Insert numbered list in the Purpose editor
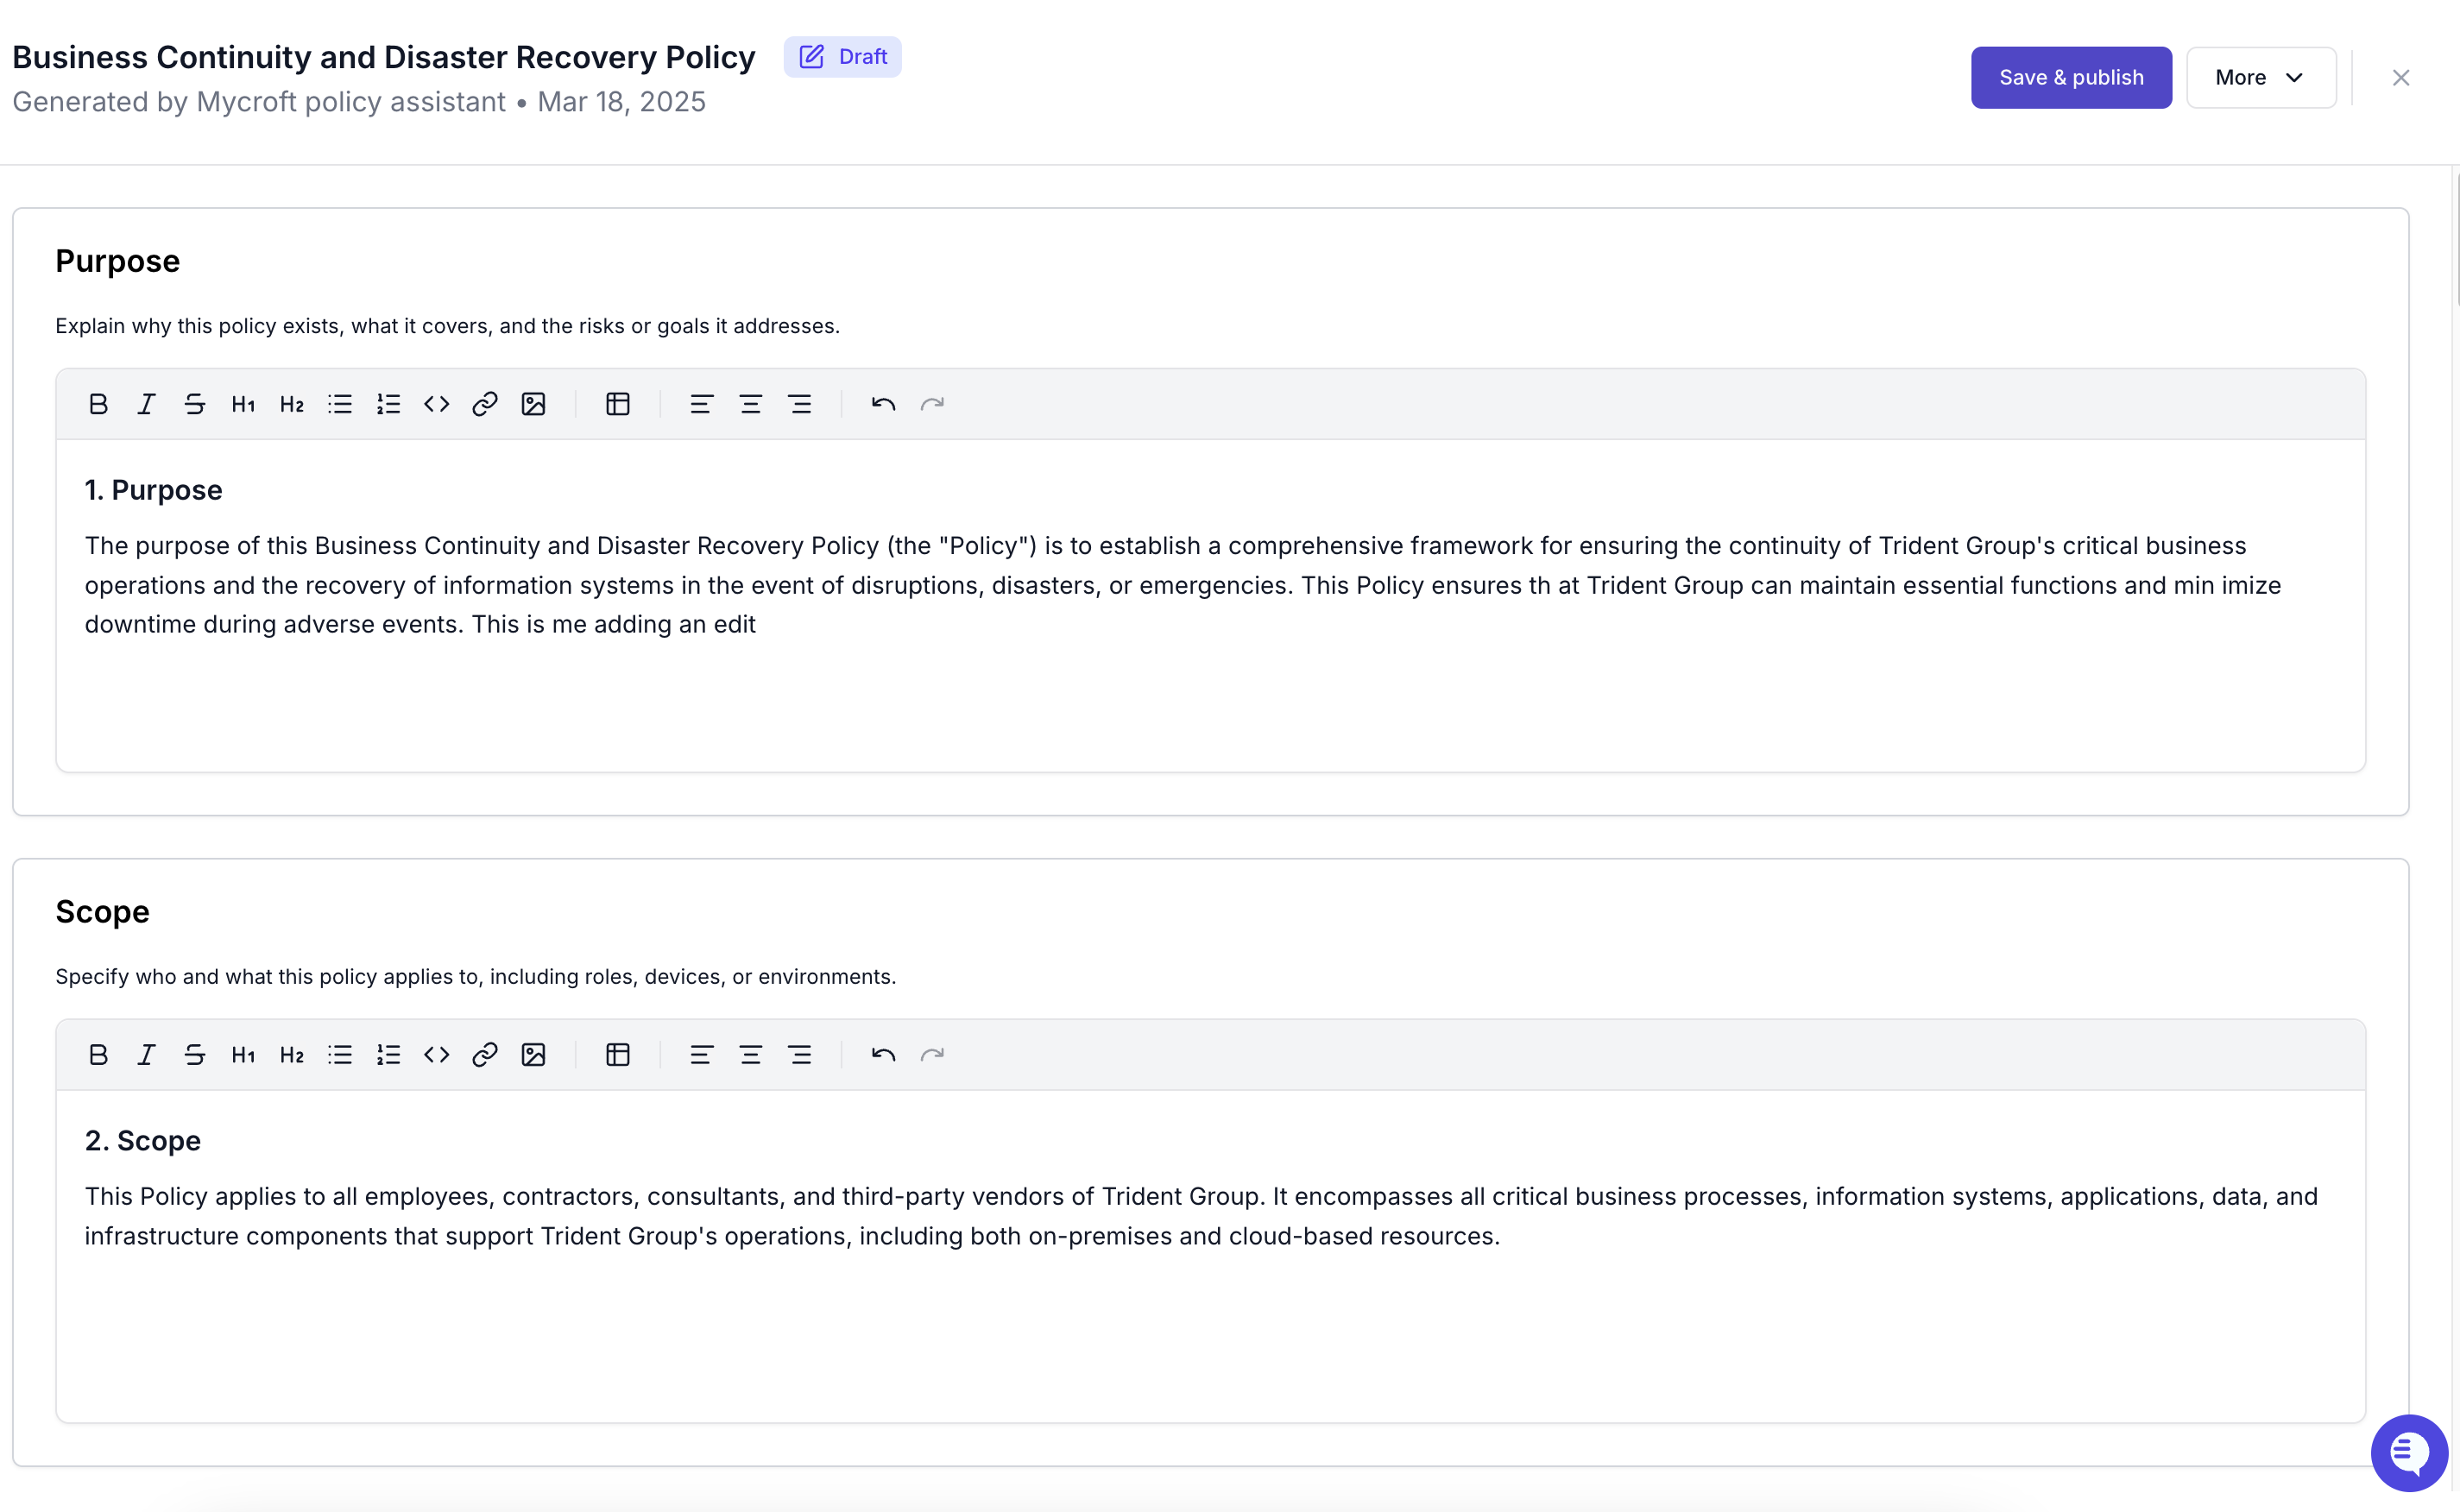This screenshot has width=2460, height=1512. click(388, 404)
